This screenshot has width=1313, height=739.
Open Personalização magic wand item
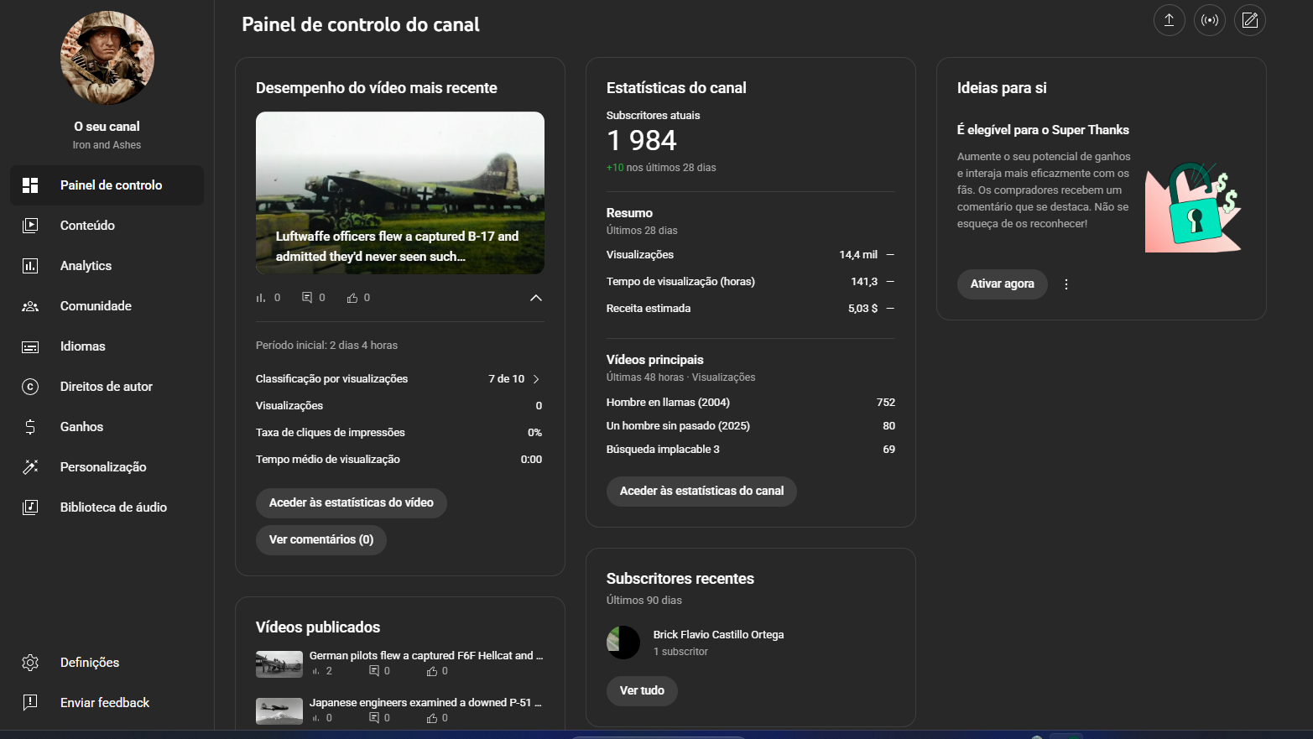(x=102, y=467)
